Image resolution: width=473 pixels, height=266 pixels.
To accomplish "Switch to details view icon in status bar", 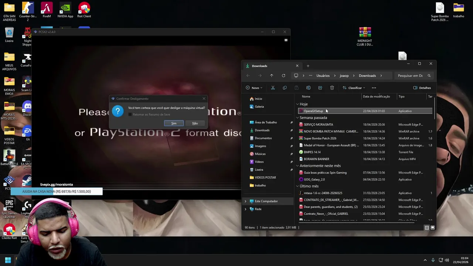I will click(426, 228).
